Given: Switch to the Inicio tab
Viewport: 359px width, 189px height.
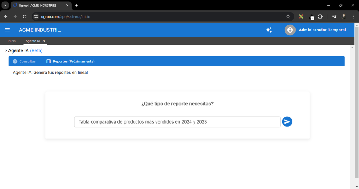Looking at the screenshot, I should pyautogui.click(x=12, y=41).
